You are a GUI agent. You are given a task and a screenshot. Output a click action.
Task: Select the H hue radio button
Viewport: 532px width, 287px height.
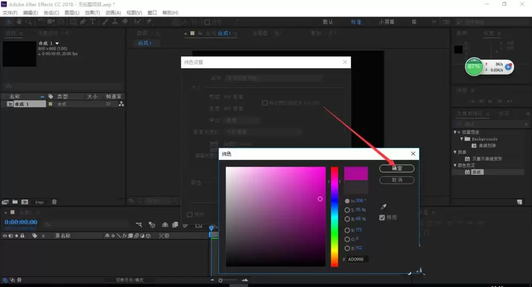[347, 201]
